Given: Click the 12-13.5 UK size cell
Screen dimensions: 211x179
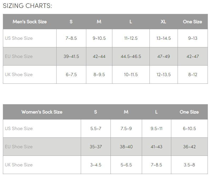Looking at the screenshot, I should 163,74.
